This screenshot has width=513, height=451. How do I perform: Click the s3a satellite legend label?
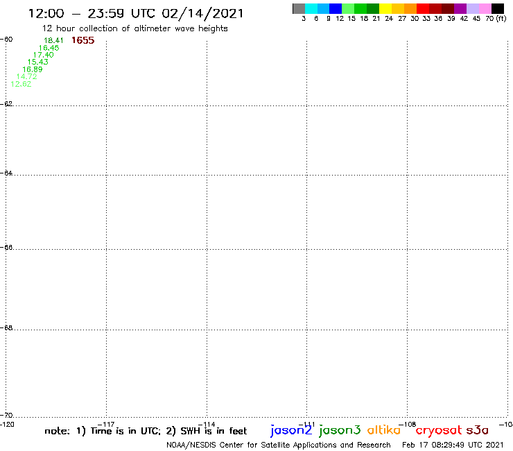tap(477, 430)
